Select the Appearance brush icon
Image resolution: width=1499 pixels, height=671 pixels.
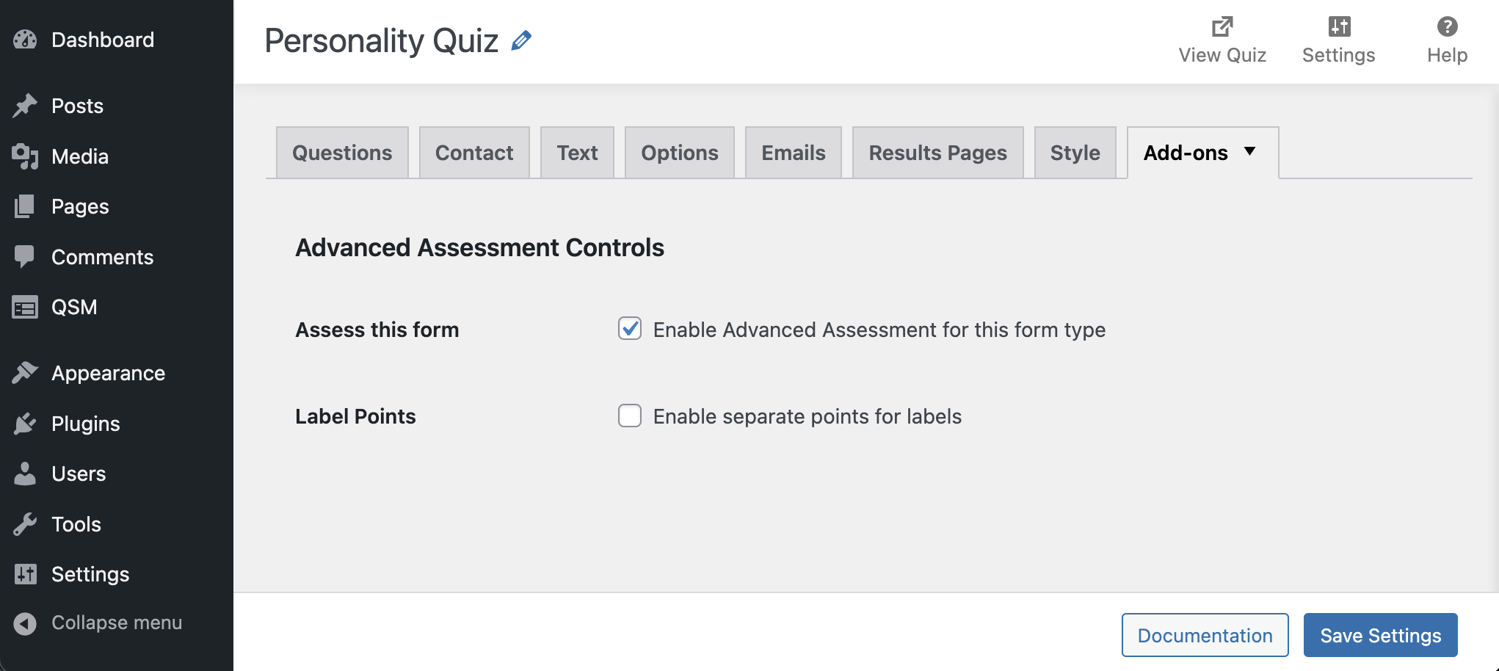click(x=24, y=372)
